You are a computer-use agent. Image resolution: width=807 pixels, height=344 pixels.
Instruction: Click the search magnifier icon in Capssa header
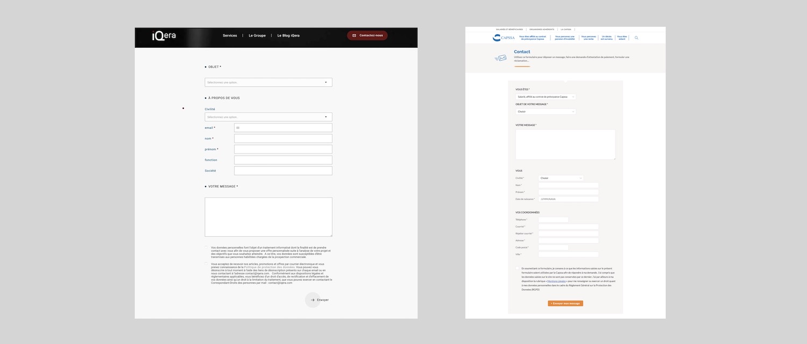tap(636, 38)
